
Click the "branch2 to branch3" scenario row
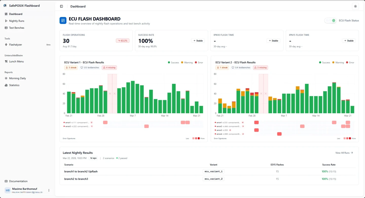click(209, 179)
